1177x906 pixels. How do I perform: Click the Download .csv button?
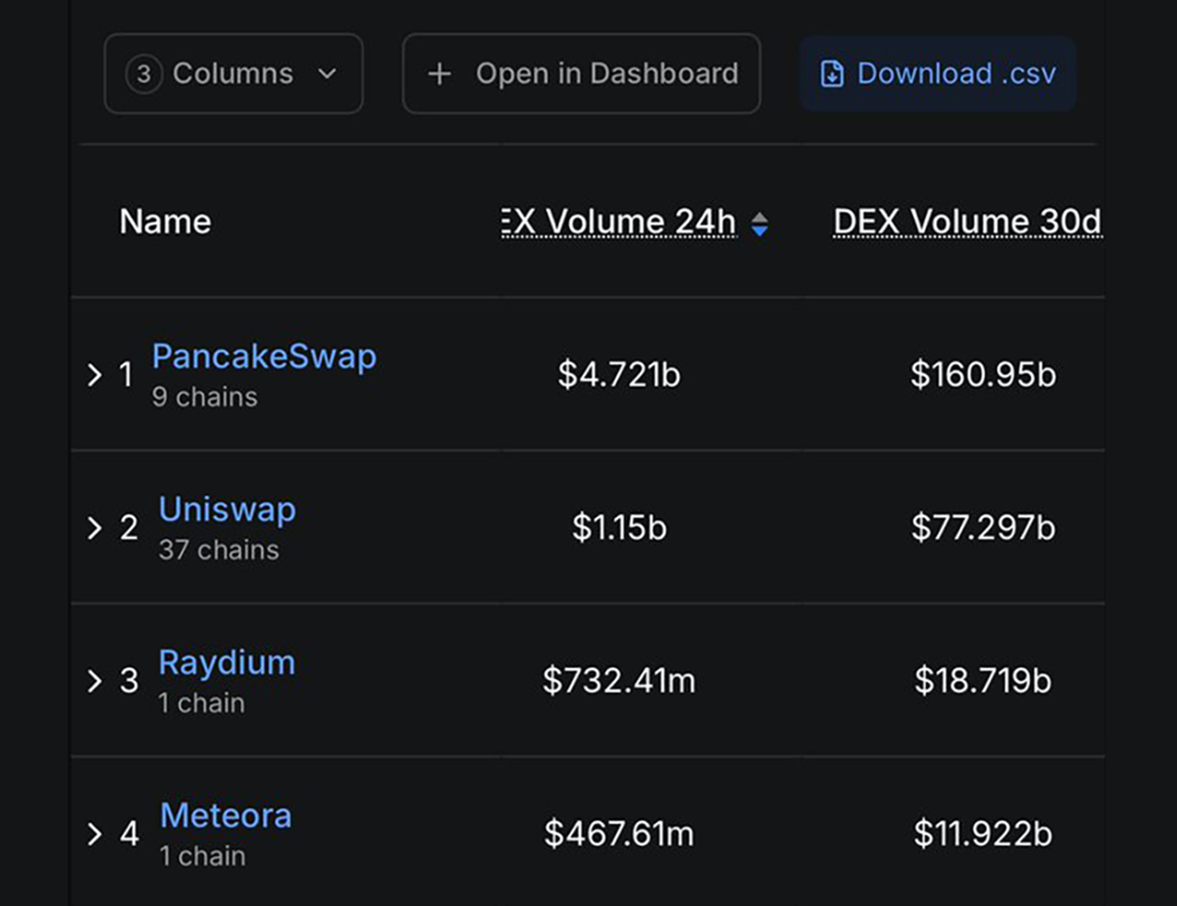coord(938,74)
